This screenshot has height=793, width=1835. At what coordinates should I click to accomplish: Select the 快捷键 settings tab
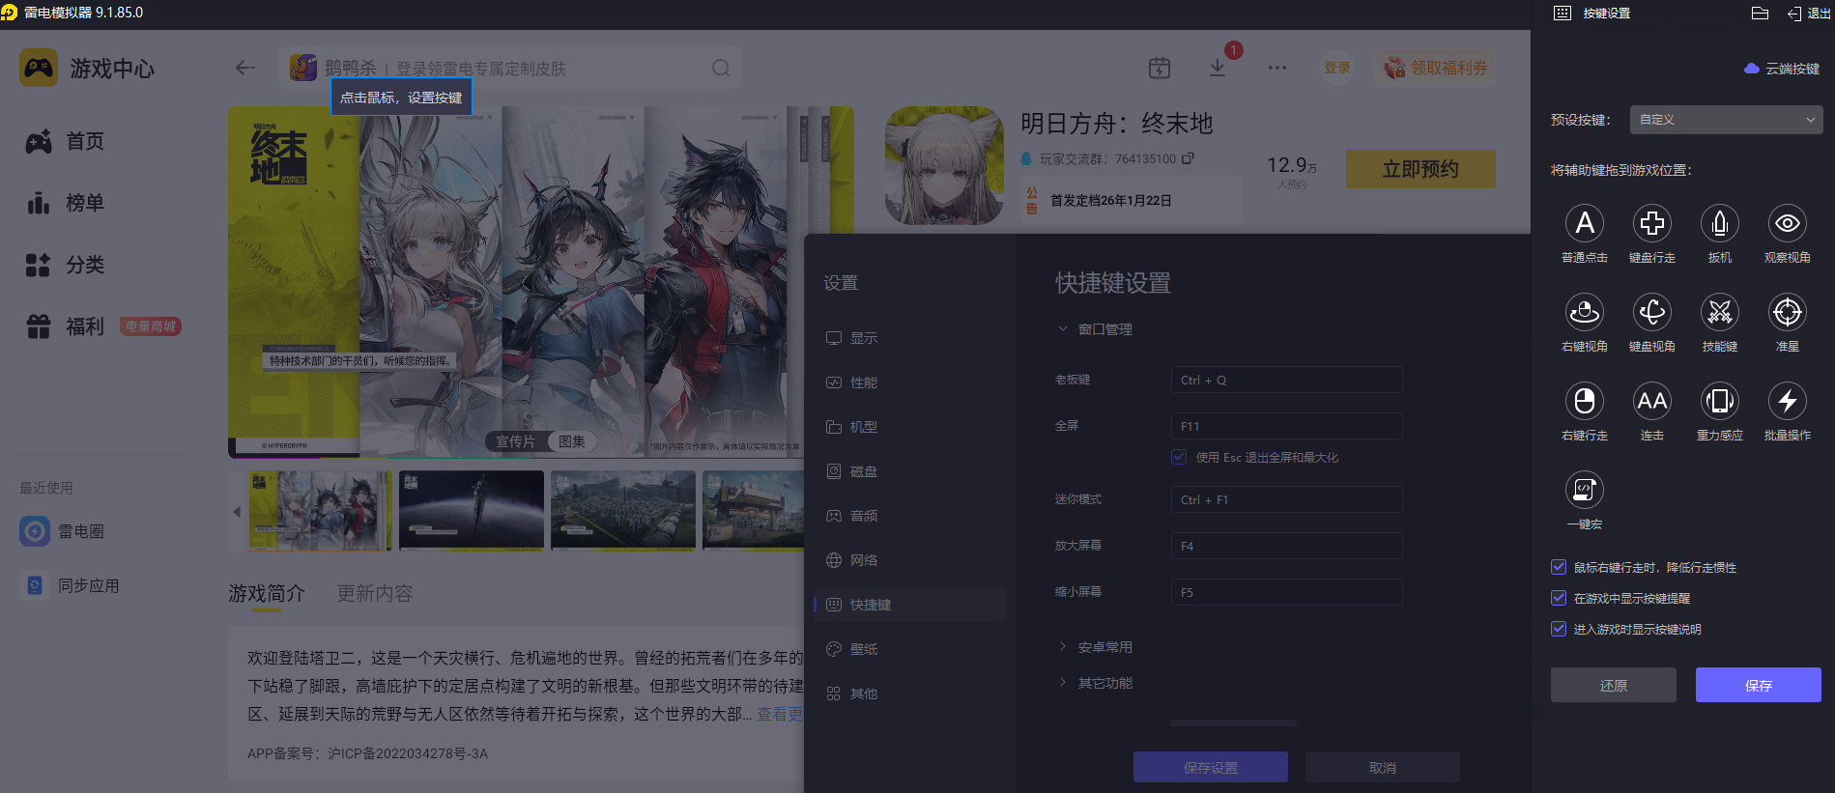point(910,605)
